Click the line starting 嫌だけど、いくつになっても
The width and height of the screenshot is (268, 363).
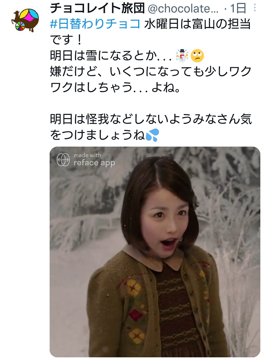pyautogui.click(x=151, y=72)
